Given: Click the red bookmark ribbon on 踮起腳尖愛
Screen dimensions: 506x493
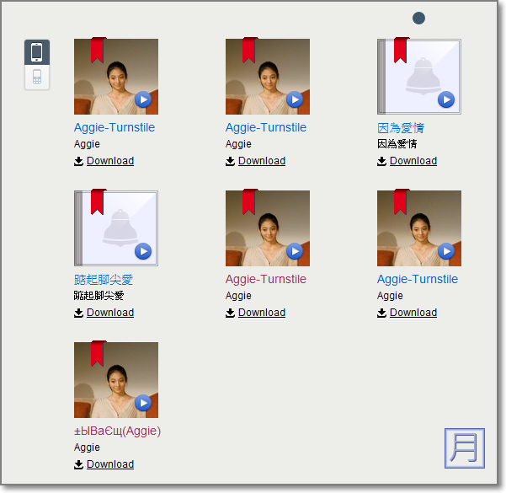Looking at the screenshot, I should (98, 201).
